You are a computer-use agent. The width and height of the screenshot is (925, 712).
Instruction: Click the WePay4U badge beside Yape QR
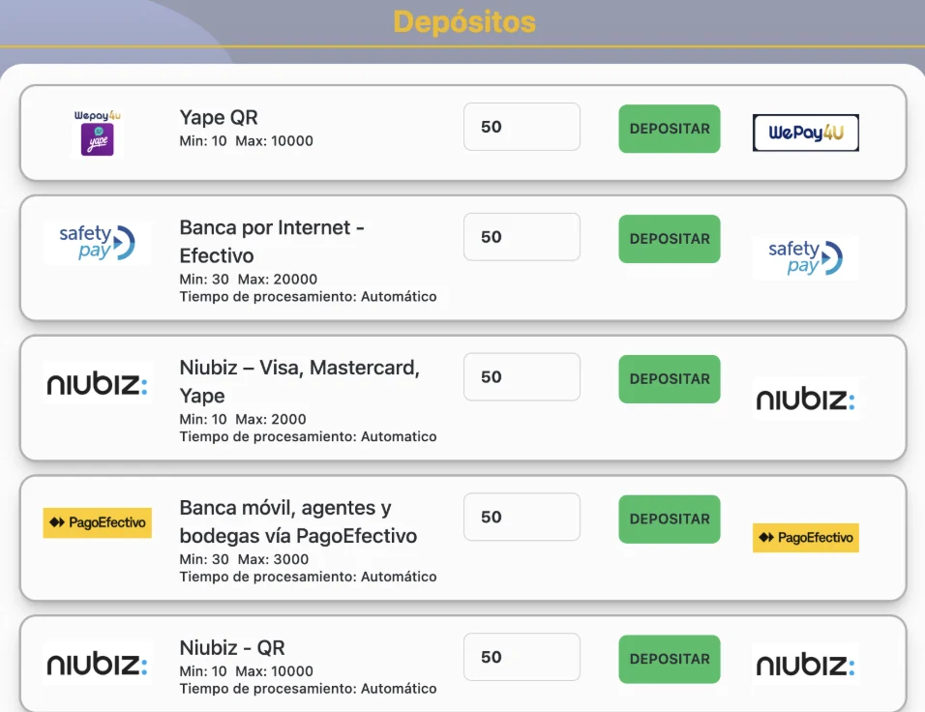tap(805, 133)
